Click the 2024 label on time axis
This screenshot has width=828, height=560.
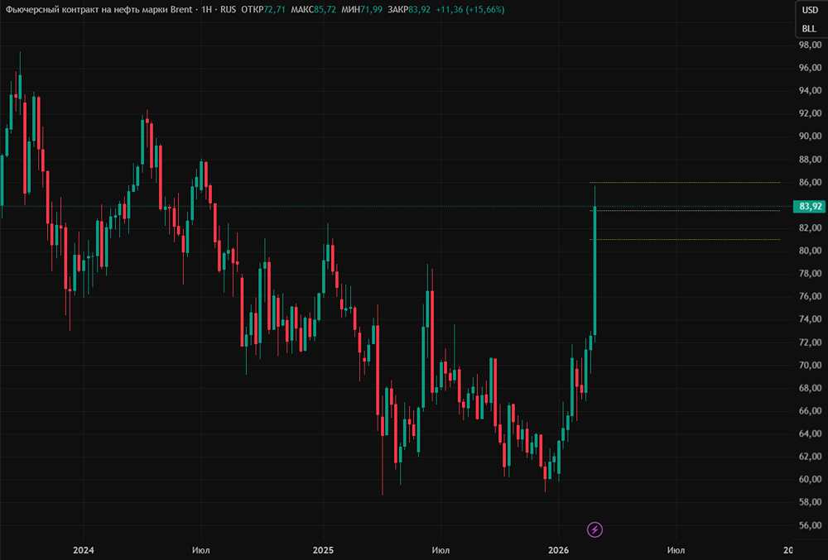tap(84, 550)
